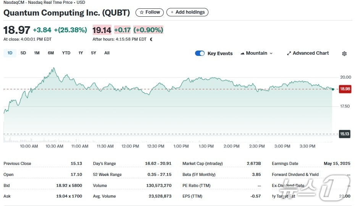Click the plus icon in Add holdings
Screen dimensions: 355x206
[172, 12]
